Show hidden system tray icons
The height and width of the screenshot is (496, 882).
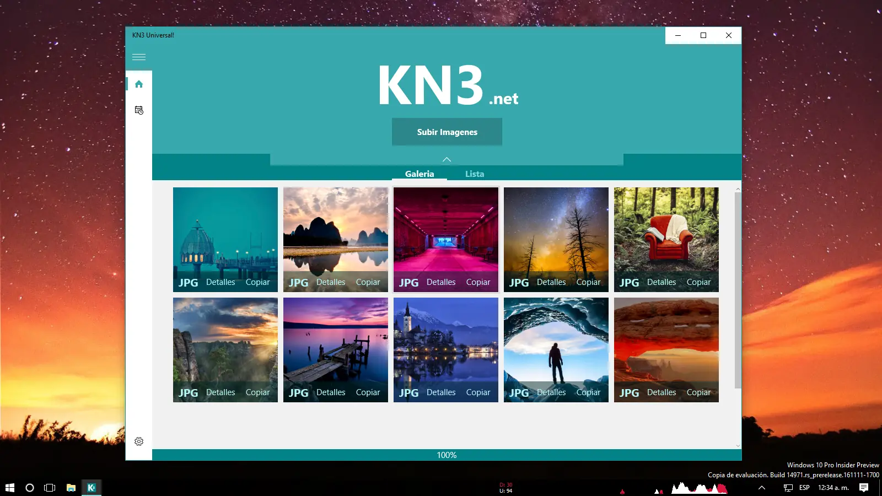pos(762,488)
